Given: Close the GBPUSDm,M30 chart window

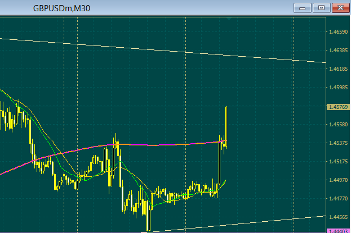Looking at the screenshot, I should (x=340, y=8).
